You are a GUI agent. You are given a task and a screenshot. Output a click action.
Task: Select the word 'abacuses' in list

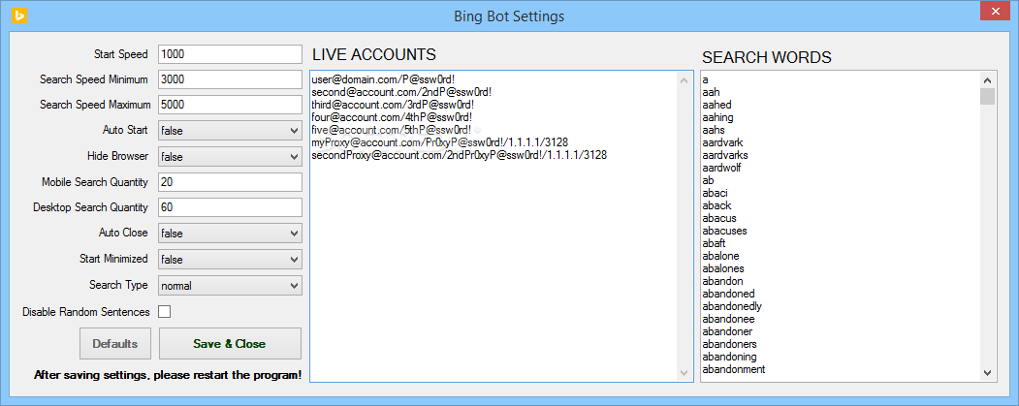point(724,231)
